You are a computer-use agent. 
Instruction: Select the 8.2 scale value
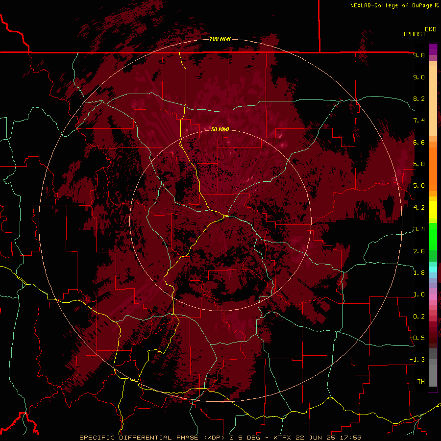pyautogui.click(x=419, y=99)
